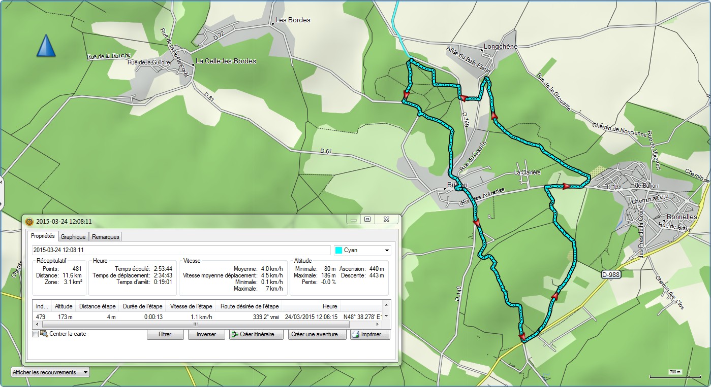Click the blue north arrow compass icon

pos(46,46)
